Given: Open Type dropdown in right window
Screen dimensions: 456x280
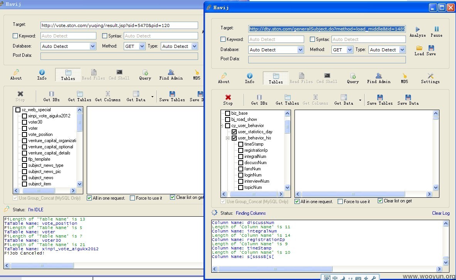Looking at the screenshot, I should (402, 50).
